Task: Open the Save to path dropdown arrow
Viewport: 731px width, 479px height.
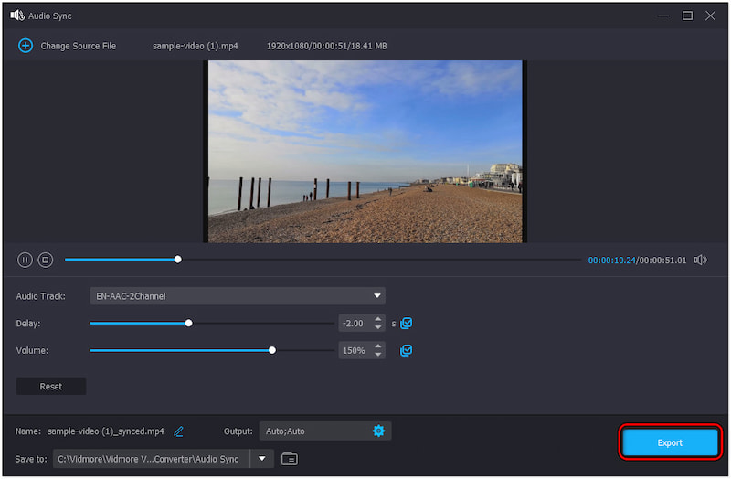Action: pyautogui.click(x=262, y=459)
